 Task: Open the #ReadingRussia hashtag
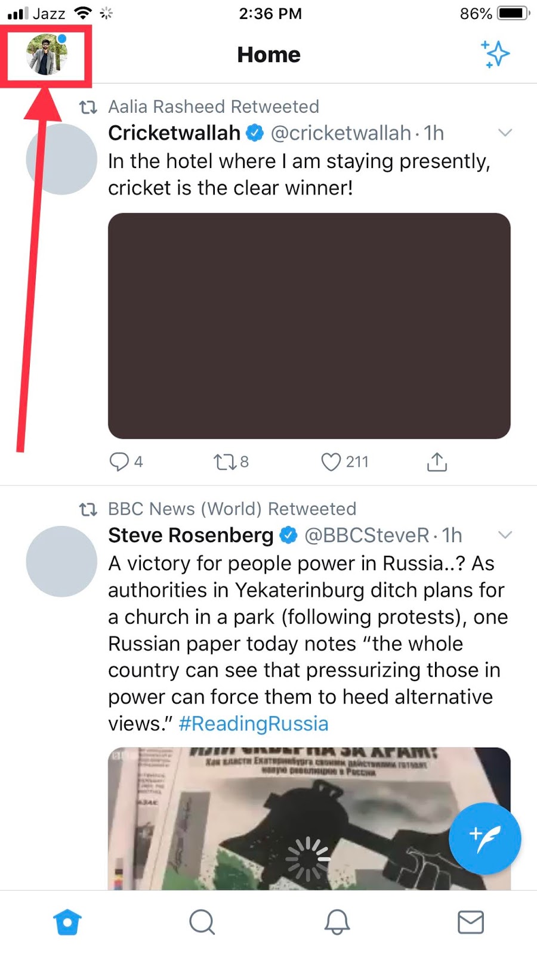tap(254, 723)
